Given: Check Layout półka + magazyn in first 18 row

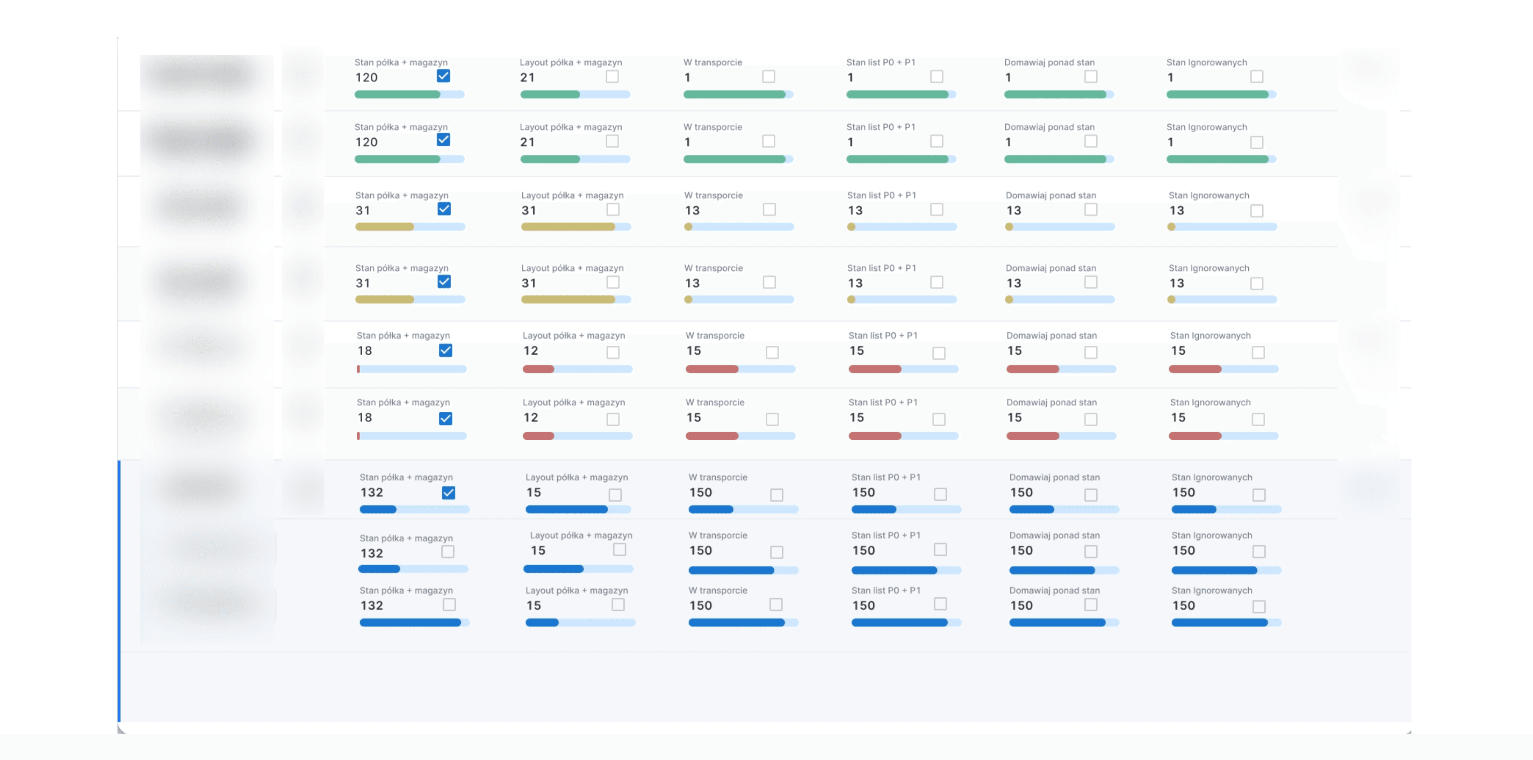Looking at the screenshot, I should [613, 352].
